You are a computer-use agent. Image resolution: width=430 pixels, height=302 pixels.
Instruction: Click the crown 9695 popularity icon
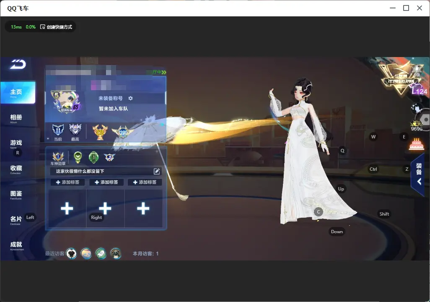[417, 126]
